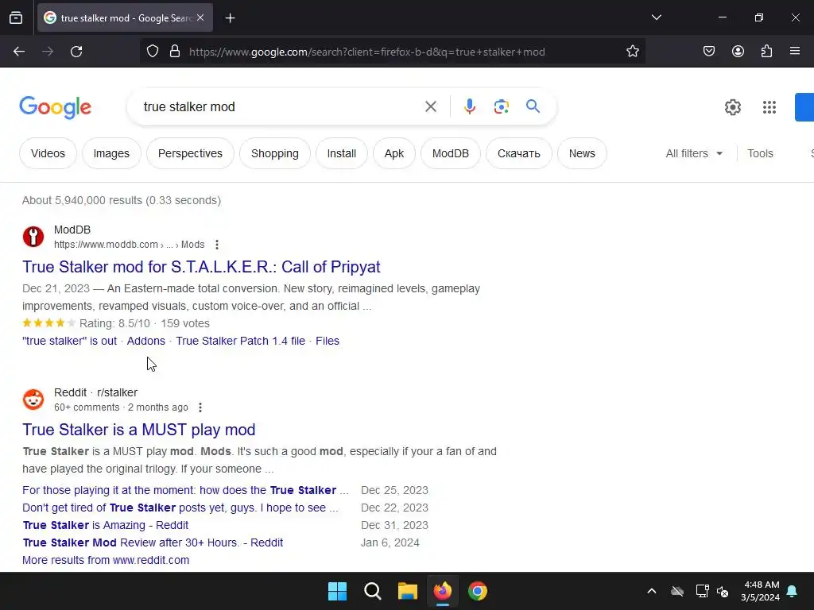Select the Apk filter chip
Screen dimensions: 814x610
[394, 153]
